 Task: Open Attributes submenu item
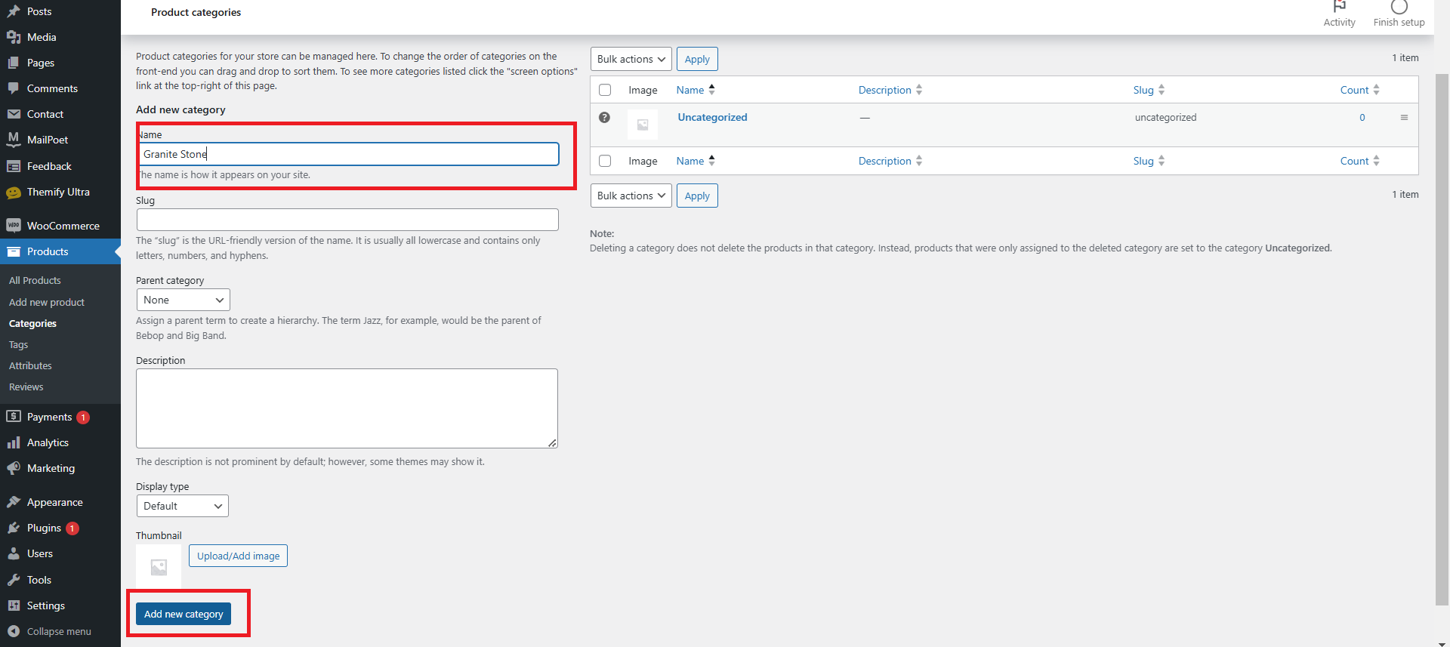pos(30,365)
